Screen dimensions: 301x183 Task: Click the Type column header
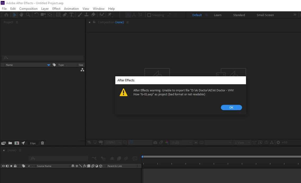click(x=61, y=65)
